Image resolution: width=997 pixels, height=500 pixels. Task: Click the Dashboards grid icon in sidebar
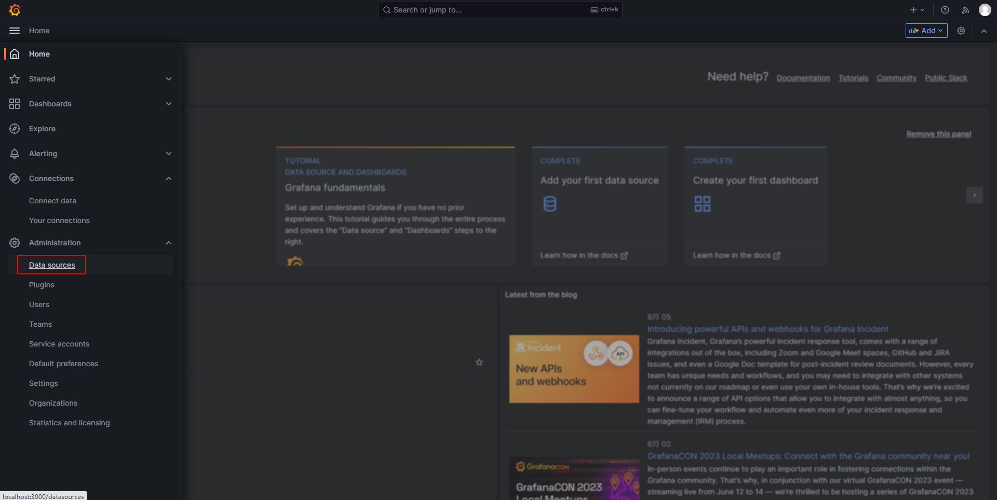[15, 104]
